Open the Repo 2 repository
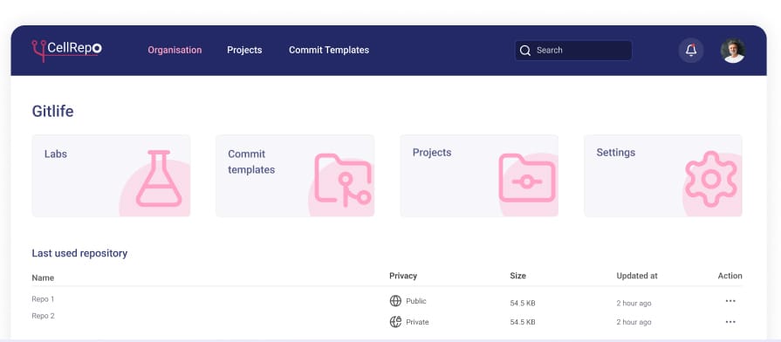 click(44, 316)
